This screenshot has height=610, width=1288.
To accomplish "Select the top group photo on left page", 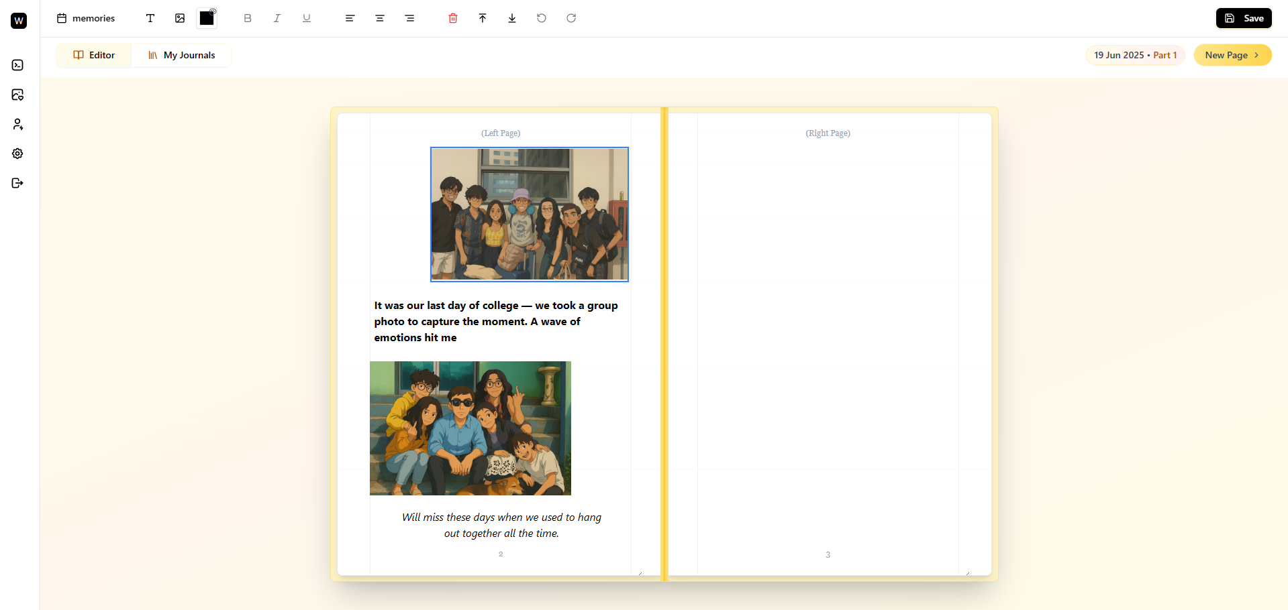I will click(x=529, y=215).
